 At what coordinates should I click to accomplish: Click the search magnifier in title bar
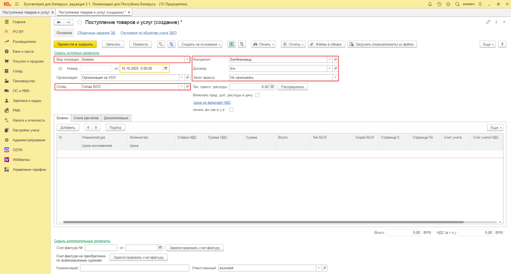457,4
